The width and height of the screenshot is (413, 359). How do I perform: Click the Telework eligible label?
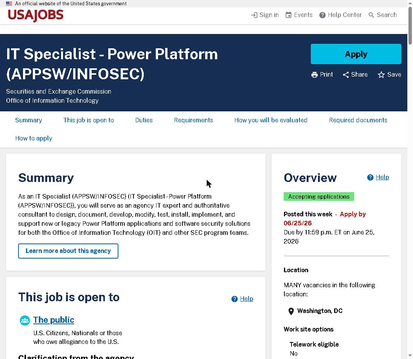pos(314,345)
